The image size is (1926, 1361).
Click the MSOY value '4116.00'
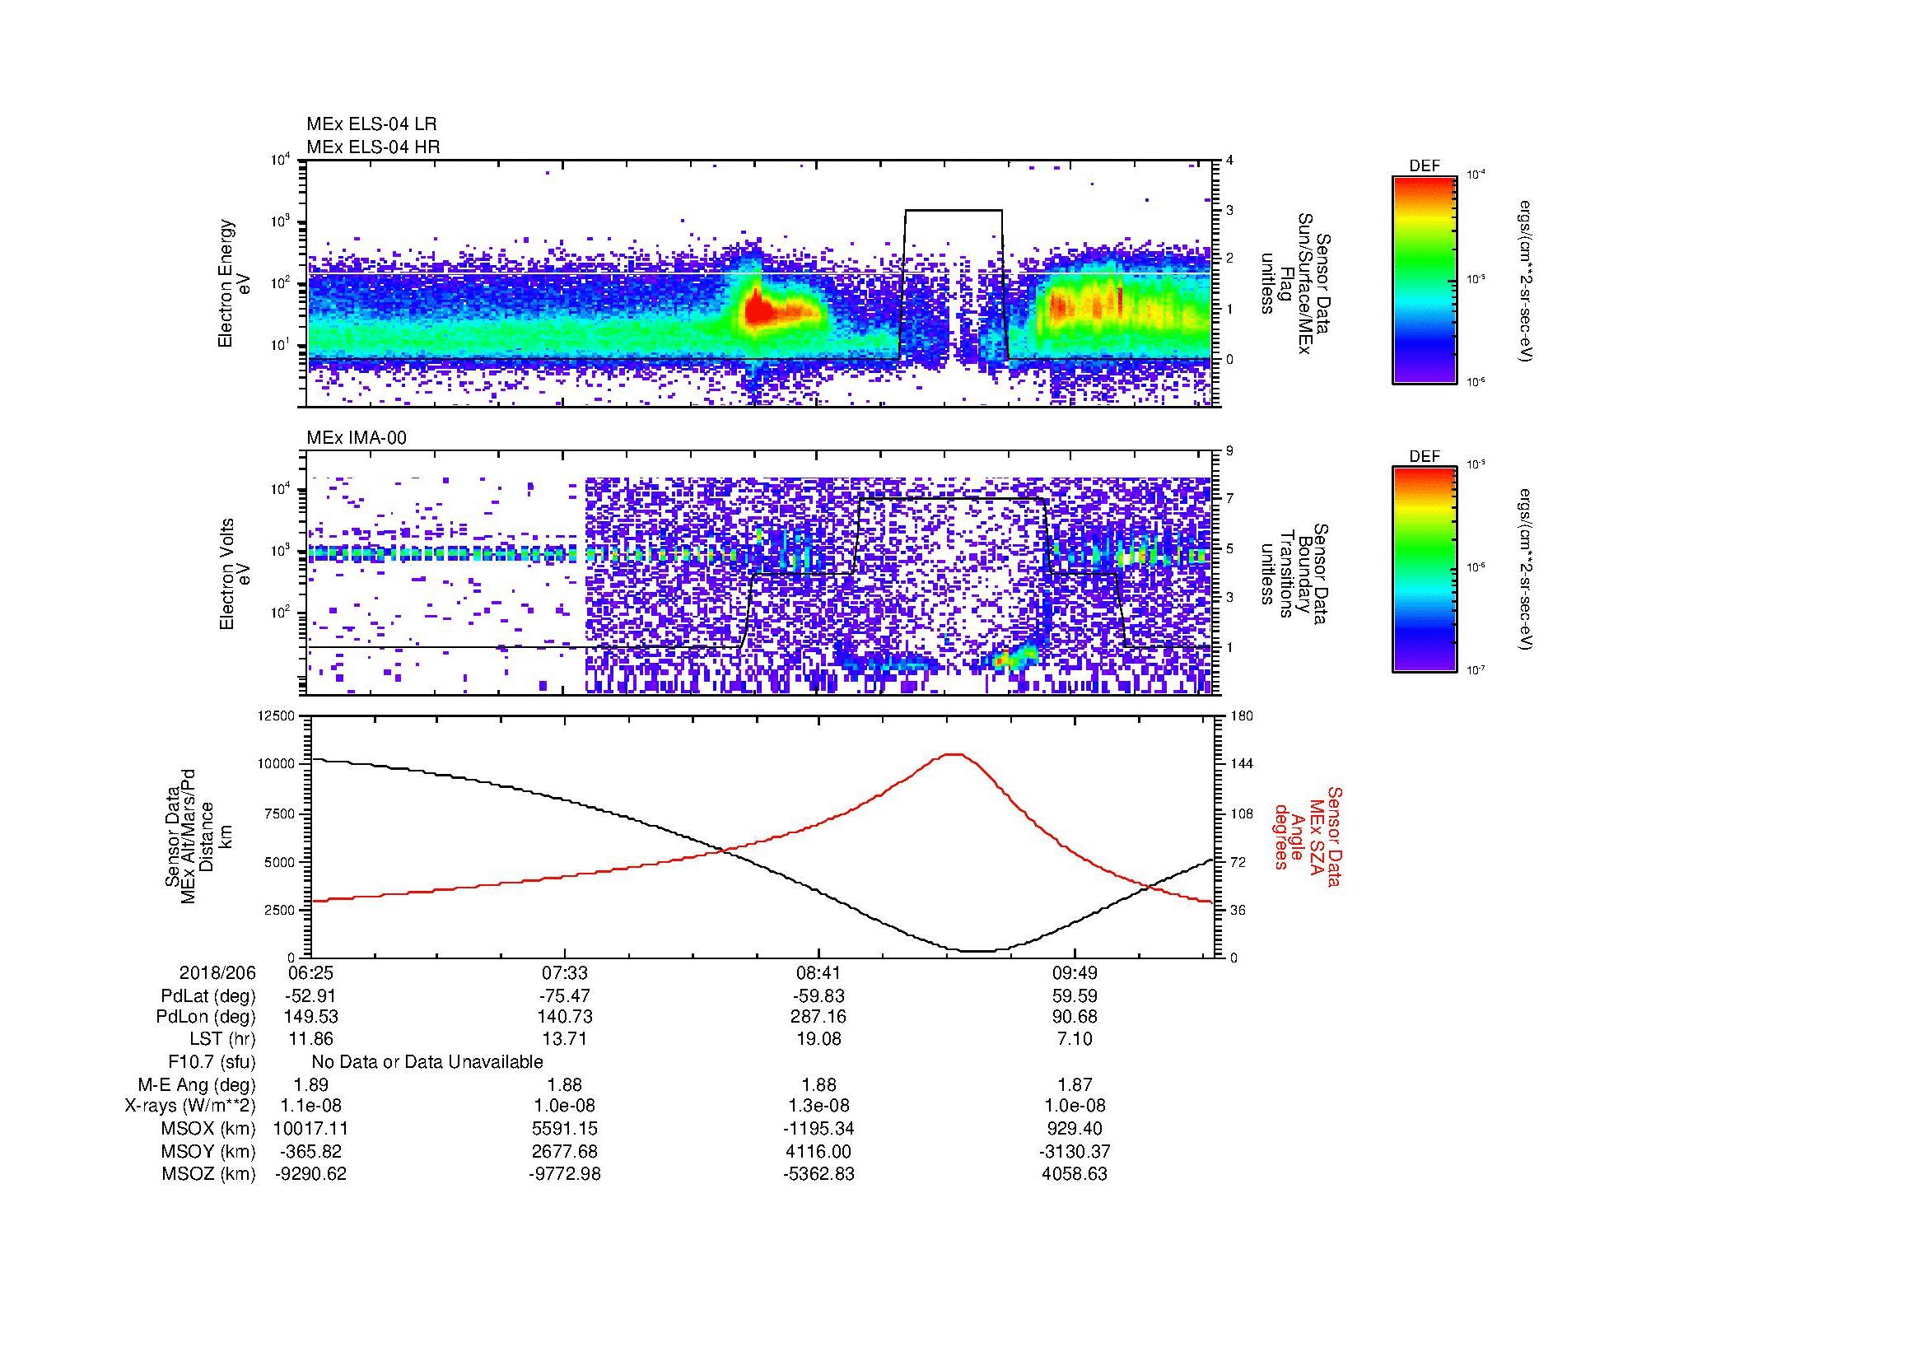pyautogui.click(x=818, y=1151)
